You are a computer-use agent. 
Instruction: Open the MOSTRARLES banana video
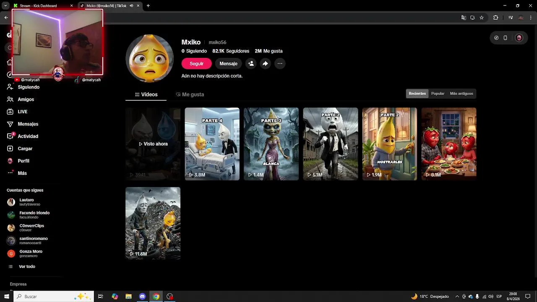389,144
